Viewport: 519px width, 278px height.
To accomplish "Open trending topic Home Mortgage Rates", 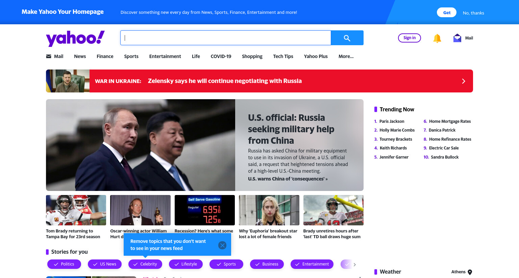I will tap(450, 121).
